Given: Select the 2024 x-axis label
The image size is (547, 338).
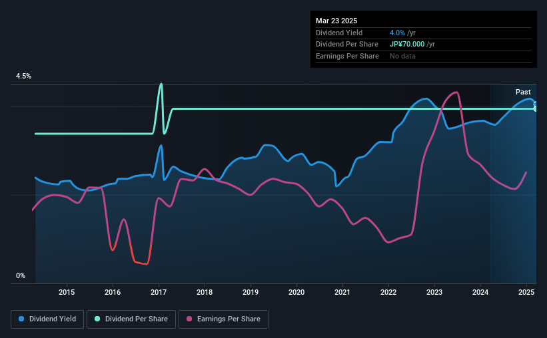Looking at the screenshot, I should point(480,292).
